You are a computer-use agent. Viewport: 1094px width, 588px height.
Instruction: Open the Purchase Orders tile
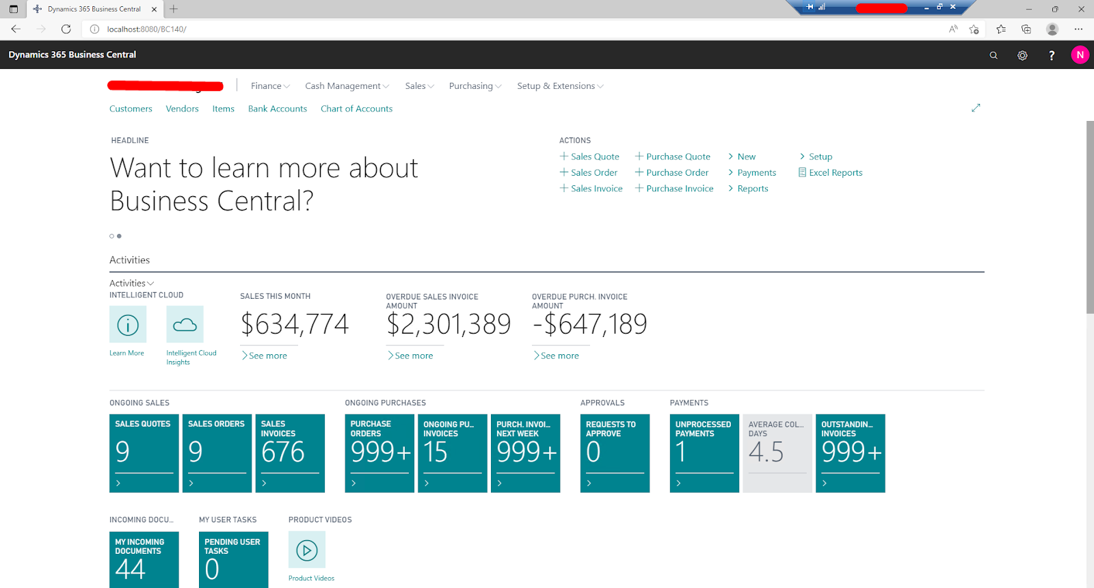coord(379,453)
